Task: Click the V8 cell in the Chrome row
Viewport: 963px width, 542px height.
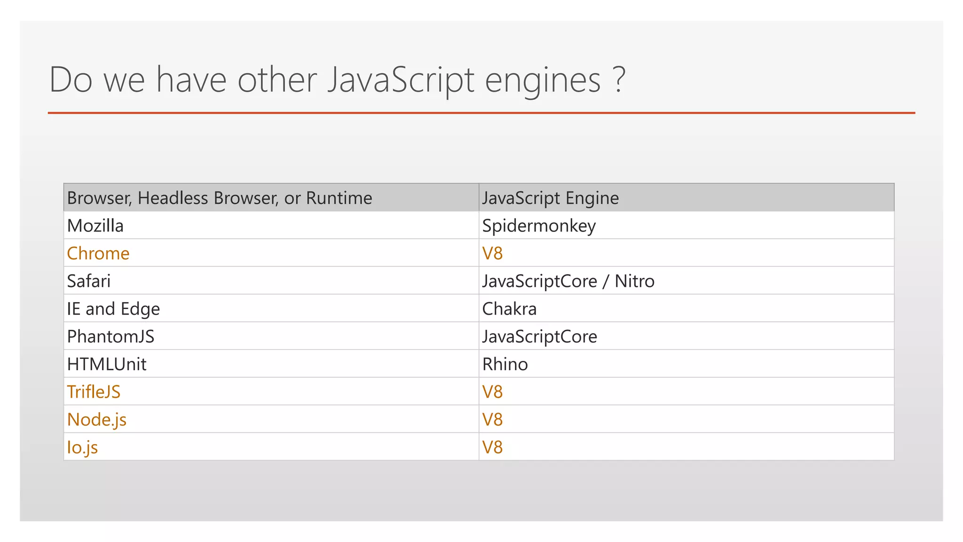Action: [687, 253]
